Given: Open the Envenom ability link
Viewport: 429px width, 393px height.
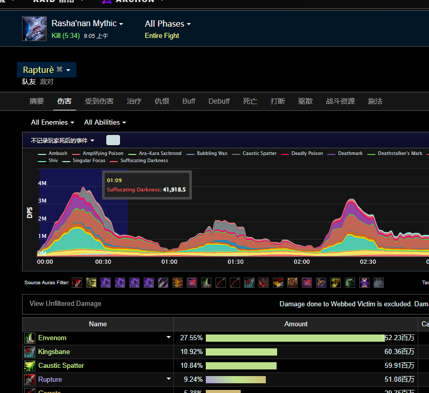Looking at the screenshot, I should point(52,338).
